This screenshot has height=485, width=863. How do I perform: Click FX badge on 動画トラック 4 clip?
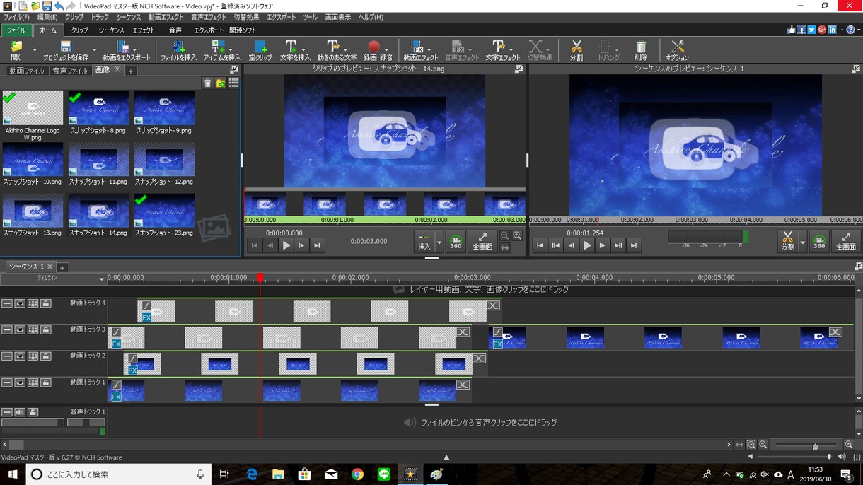(x=146, y=318)
